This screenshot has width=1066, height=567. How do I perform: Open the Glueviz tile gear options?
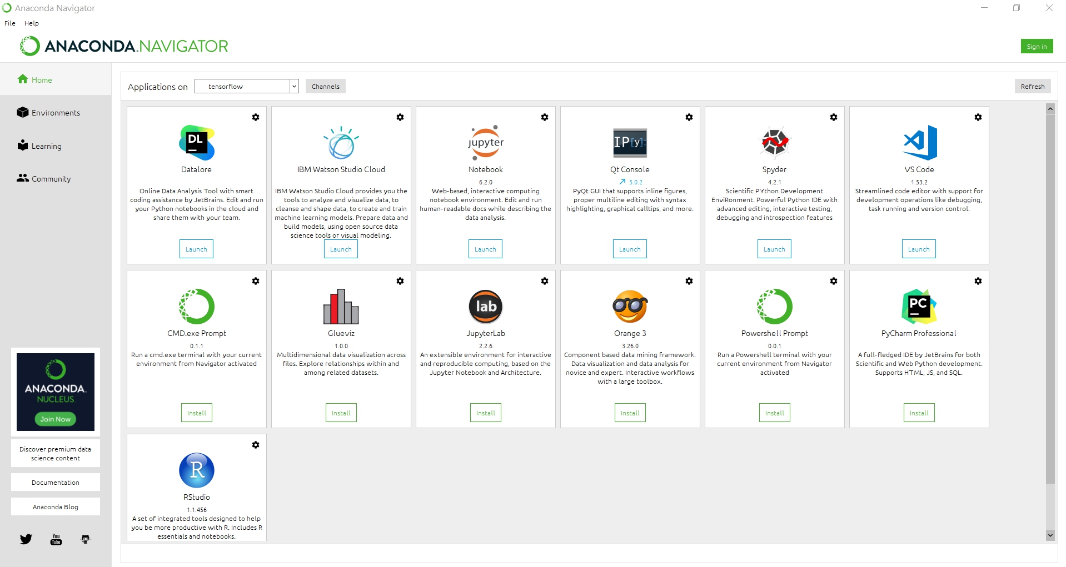[400, 281]
